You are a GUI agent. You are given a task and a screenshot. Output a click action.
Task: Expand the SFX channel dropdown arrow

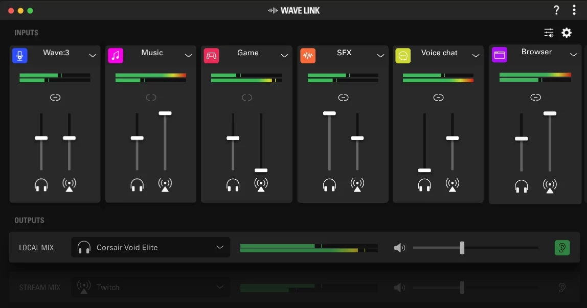point(381,56)
